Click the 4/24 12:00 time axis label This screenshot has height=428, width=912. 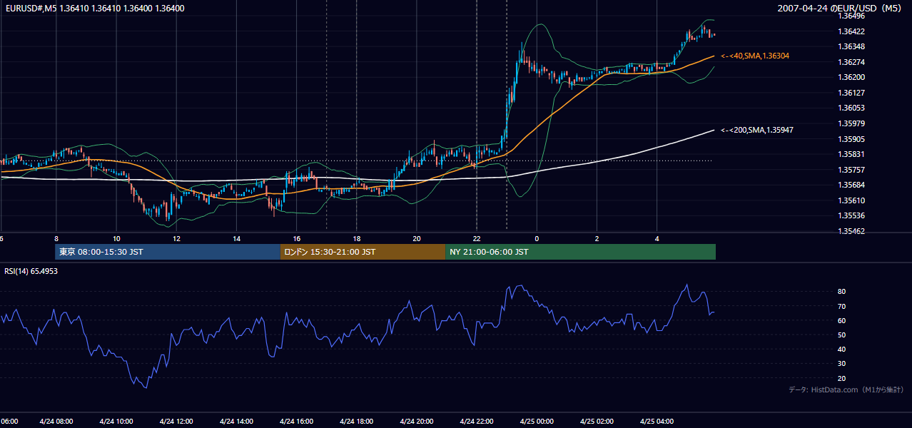(176, 422)
